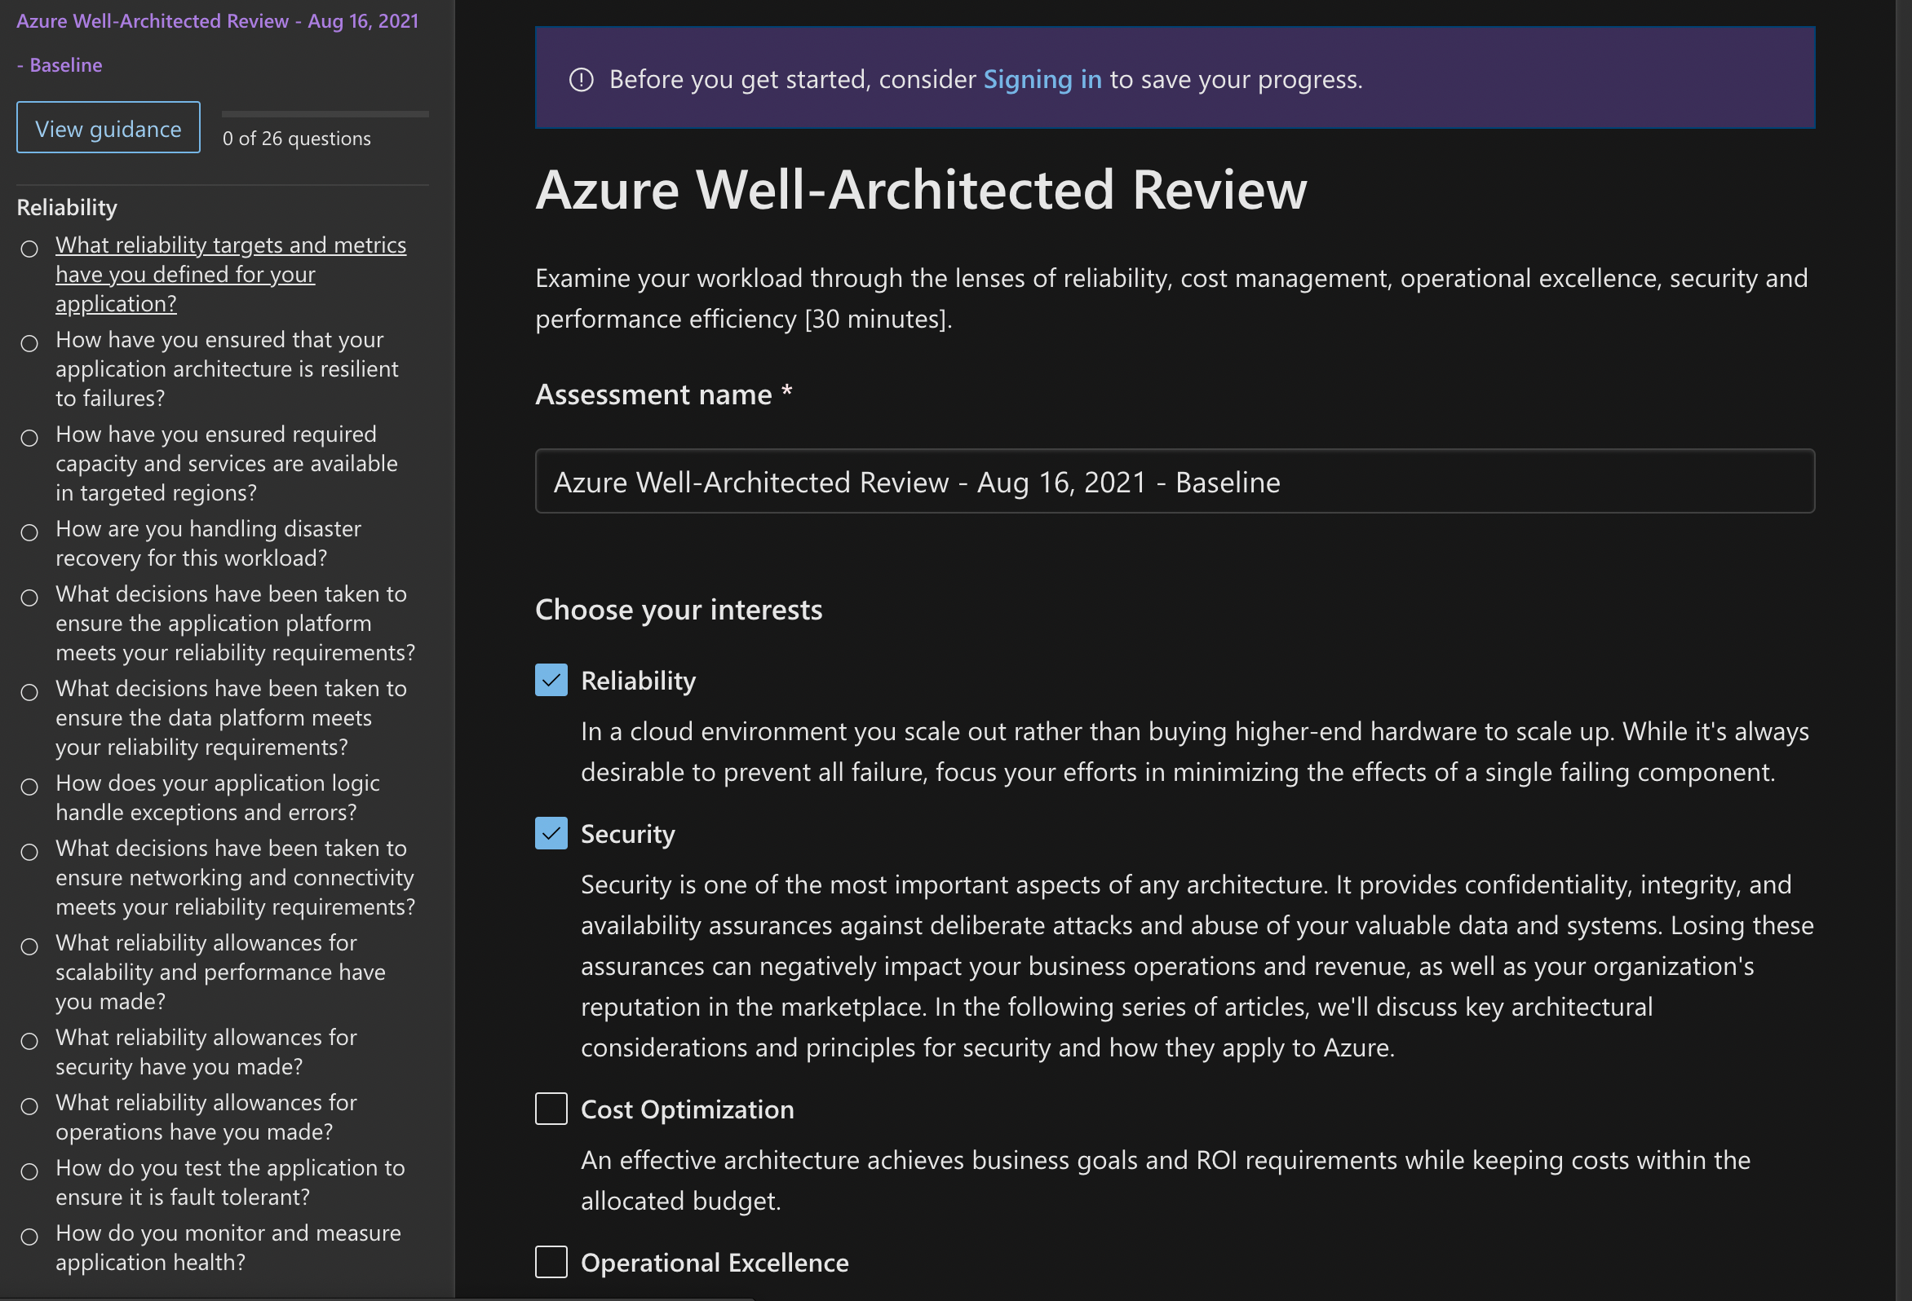Click the progress bar above question count

(x=324, y=113)
